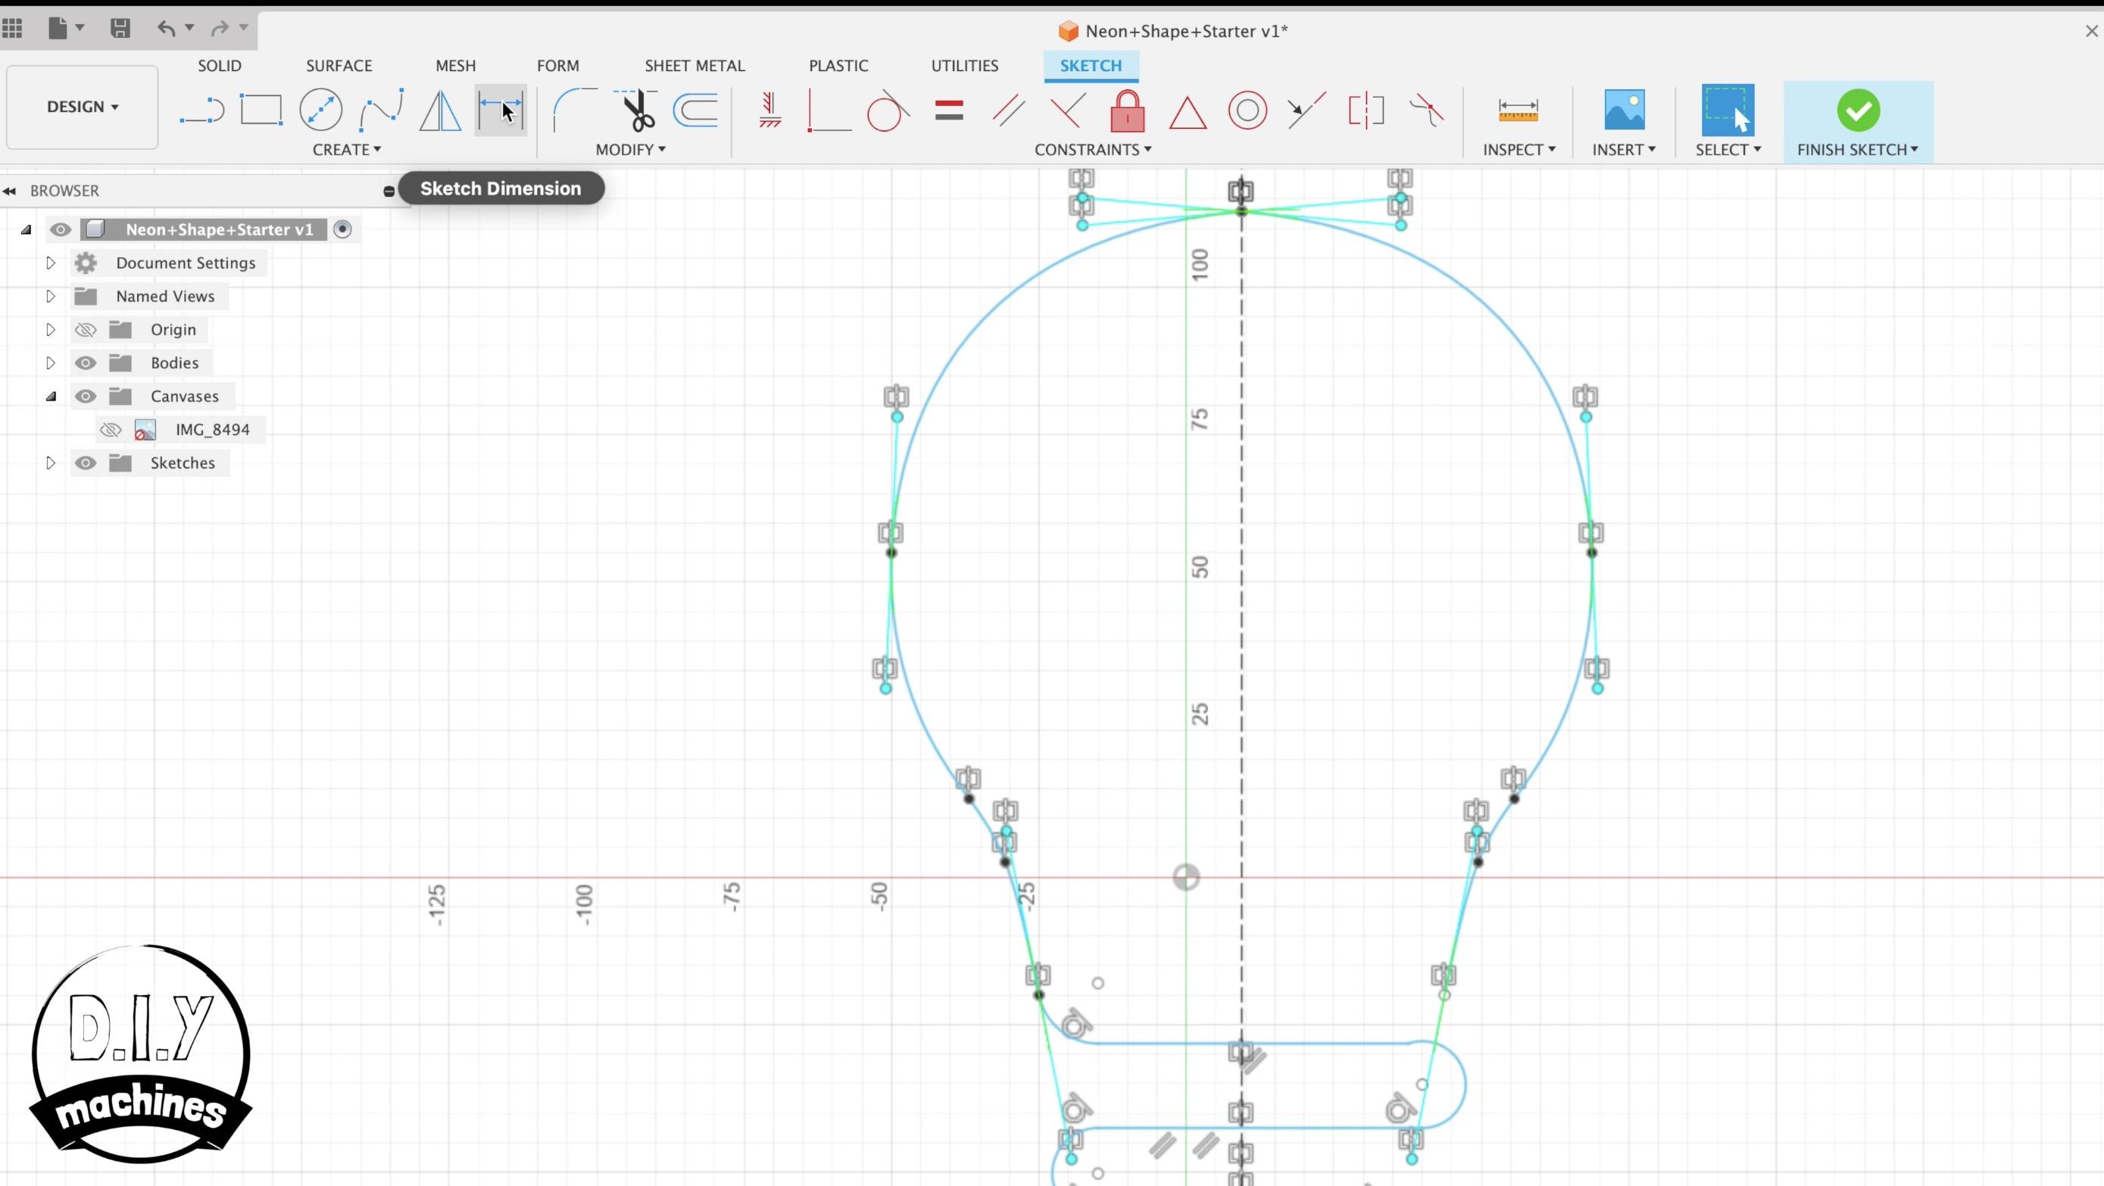This screenshot has width=2104, height=1186.
Task: Switch to the SOLID tab
Action: (220, 65)
